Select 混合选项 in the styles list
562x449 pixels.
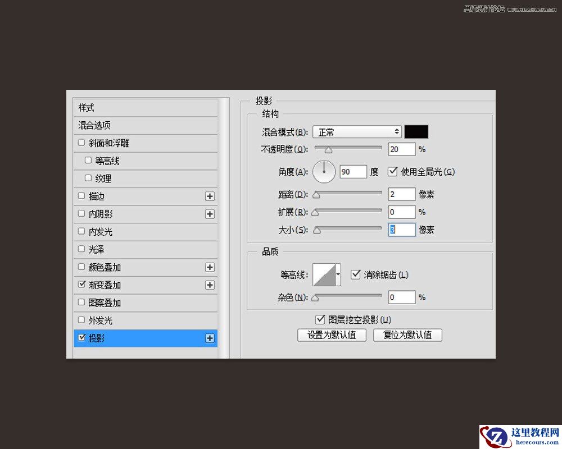94,125
